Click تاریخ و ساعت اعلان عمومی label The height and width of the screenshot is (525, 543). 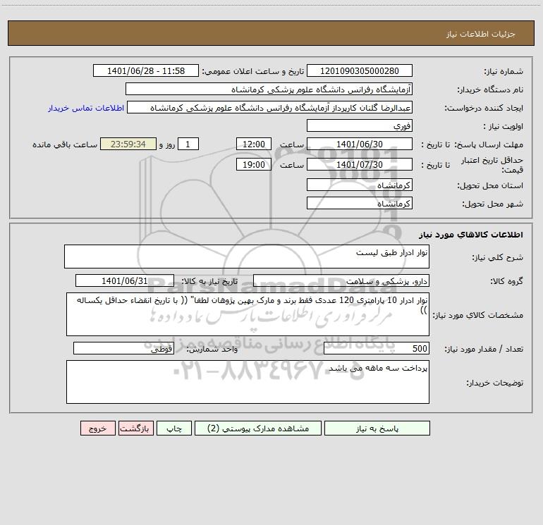[x=253, y=71]
